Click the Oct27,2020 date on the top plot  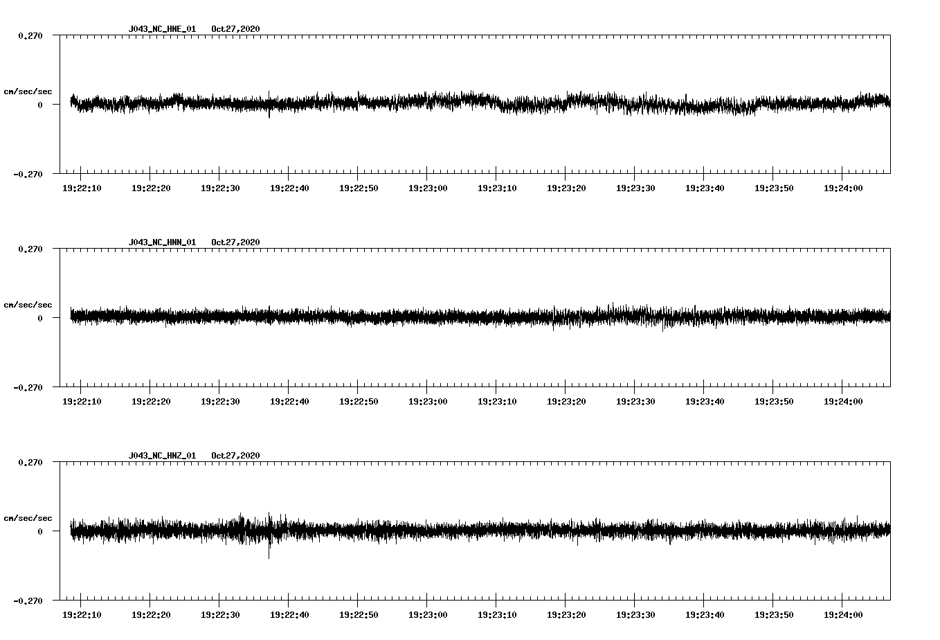tap(235, 30)
